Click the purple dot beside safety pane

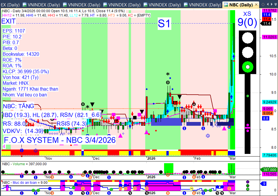point(248,182)
